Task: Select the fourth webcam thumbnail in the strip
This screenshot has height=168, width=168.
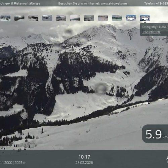Action: (x=47, y=18)
